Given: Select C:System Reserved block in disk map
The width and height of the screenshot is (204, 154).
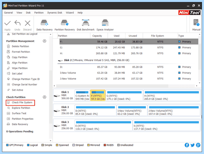Looking at the screenshot, I should (82, 95).
